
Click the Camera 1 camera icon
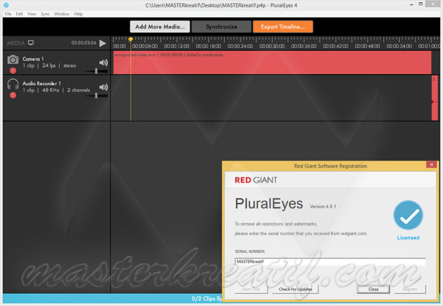pos(13,59)
